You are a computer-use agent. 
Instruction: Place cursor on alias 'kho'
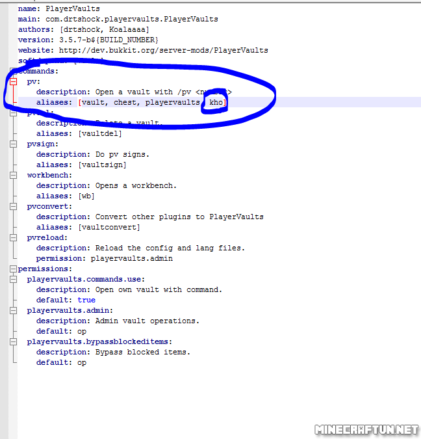(216, 102)
